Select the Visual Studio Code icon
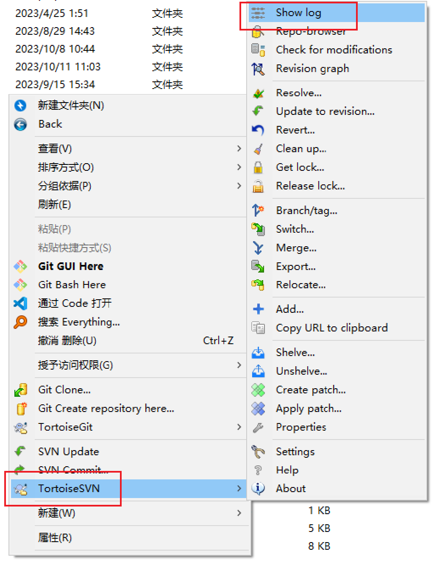Viewport: 434px width, 565px height. tap(20, 303)
